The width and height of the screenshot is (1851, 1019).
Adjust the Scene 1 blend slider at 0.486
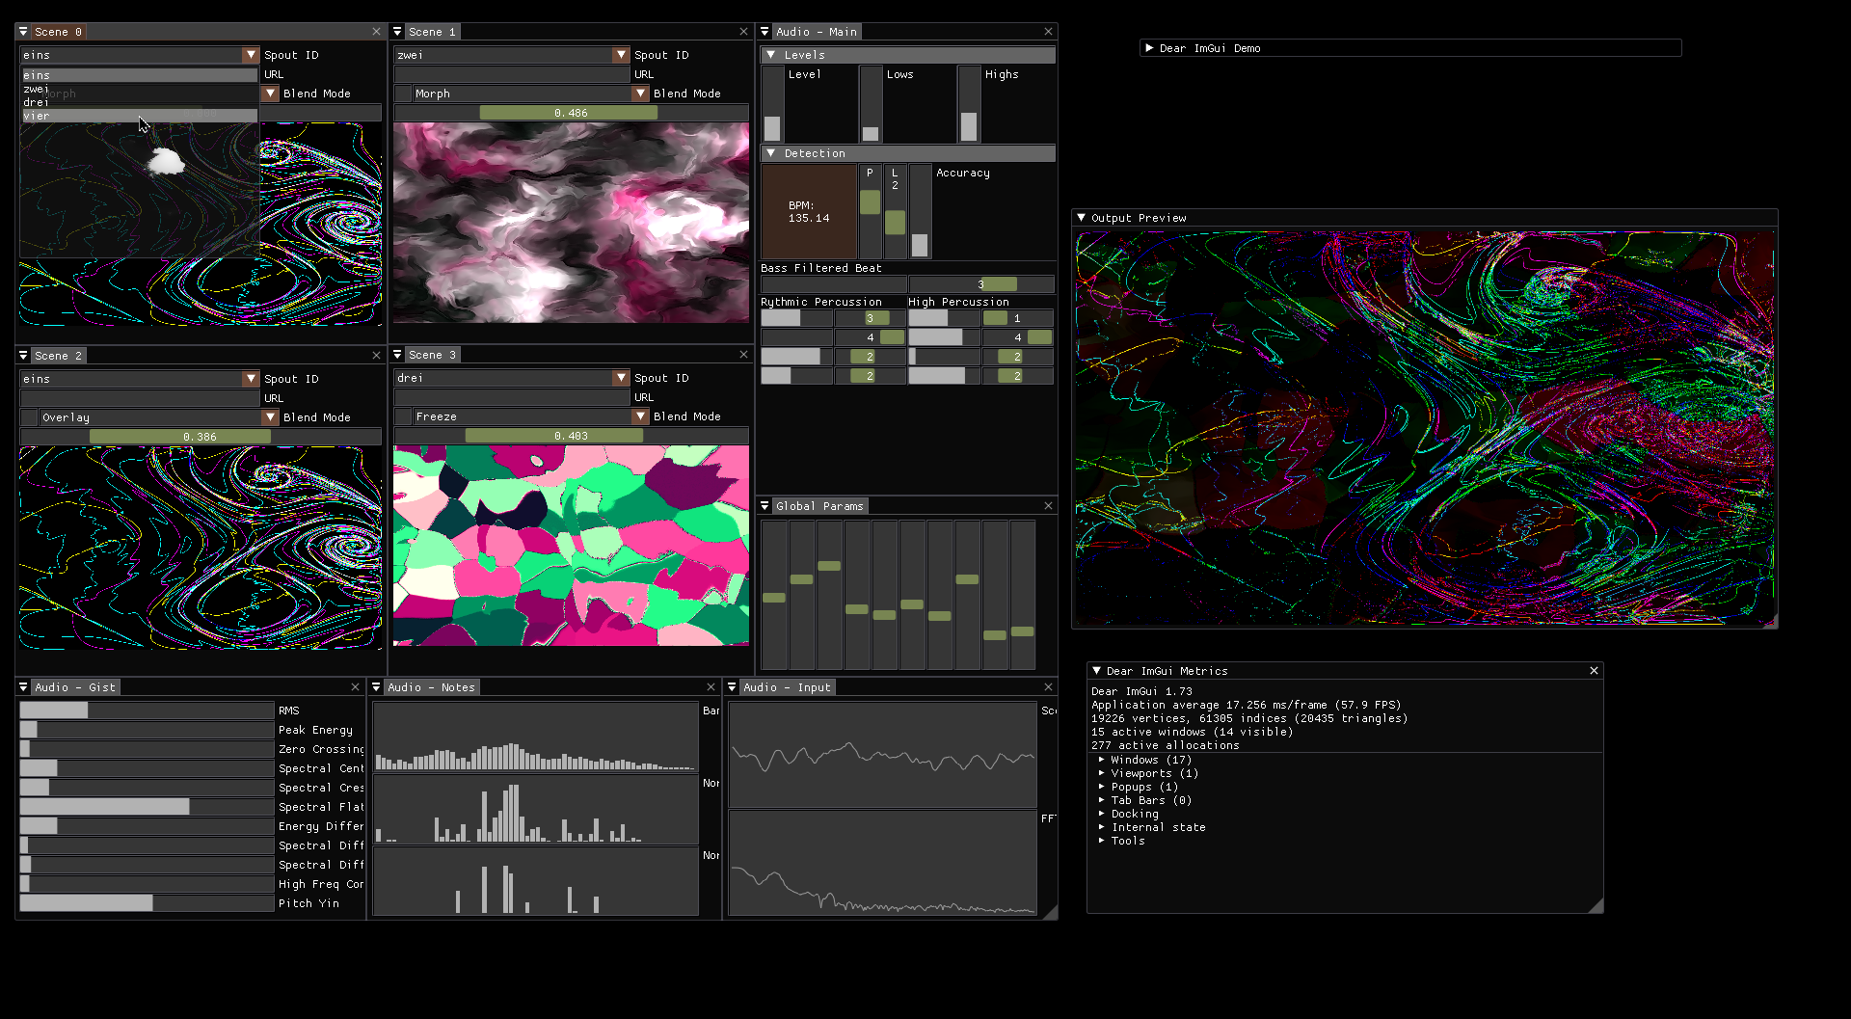coord(571,113)
